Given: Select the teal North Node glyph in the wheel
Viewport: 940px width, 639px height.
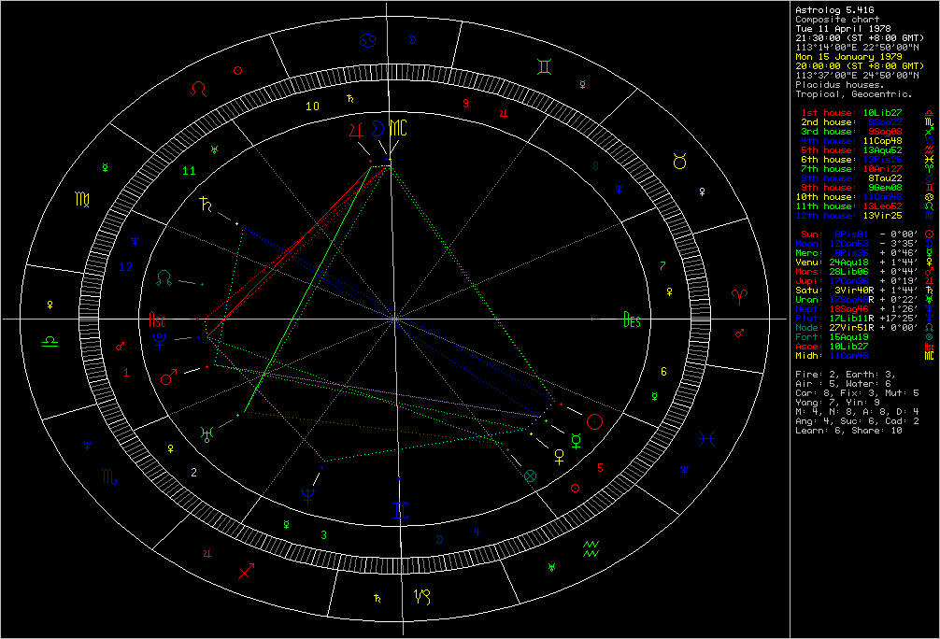Looking at the screenshot, I should click(x=164, y=278).
